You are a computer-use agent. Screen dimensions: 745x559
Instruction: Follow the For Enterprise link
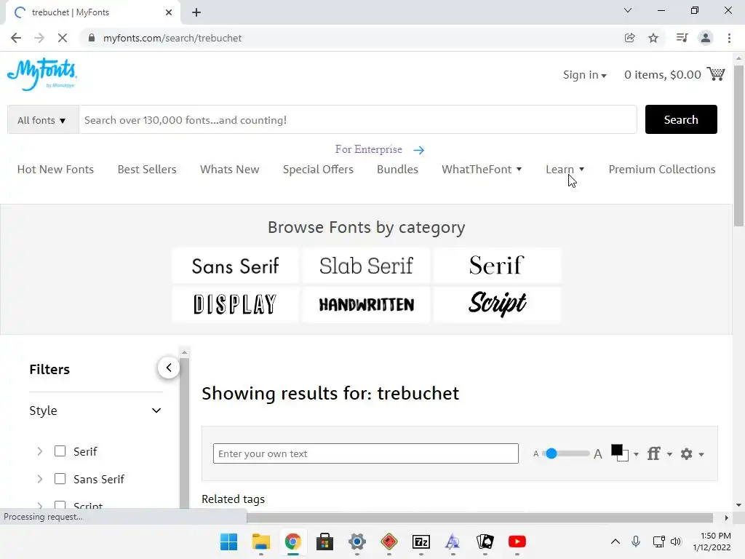coord(369,149)
